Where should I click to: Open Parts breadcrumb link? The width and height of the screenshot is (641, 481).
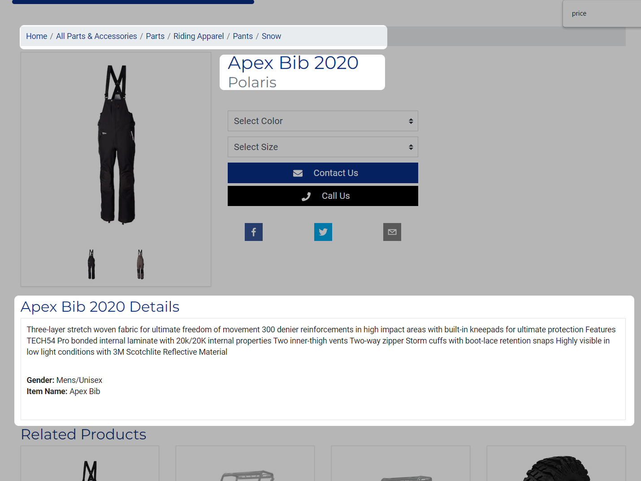pos(155,36)
